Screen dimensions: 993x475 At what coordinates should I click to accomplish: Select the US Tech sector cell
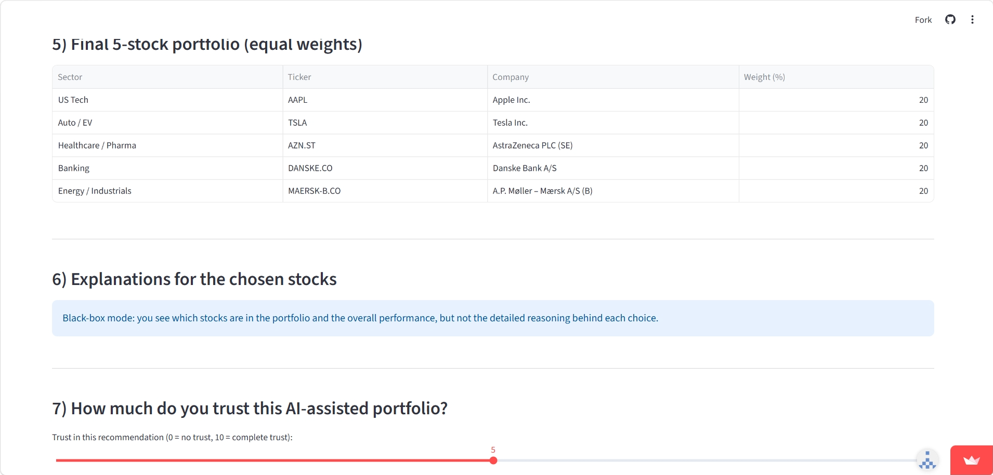click(167, 100)
